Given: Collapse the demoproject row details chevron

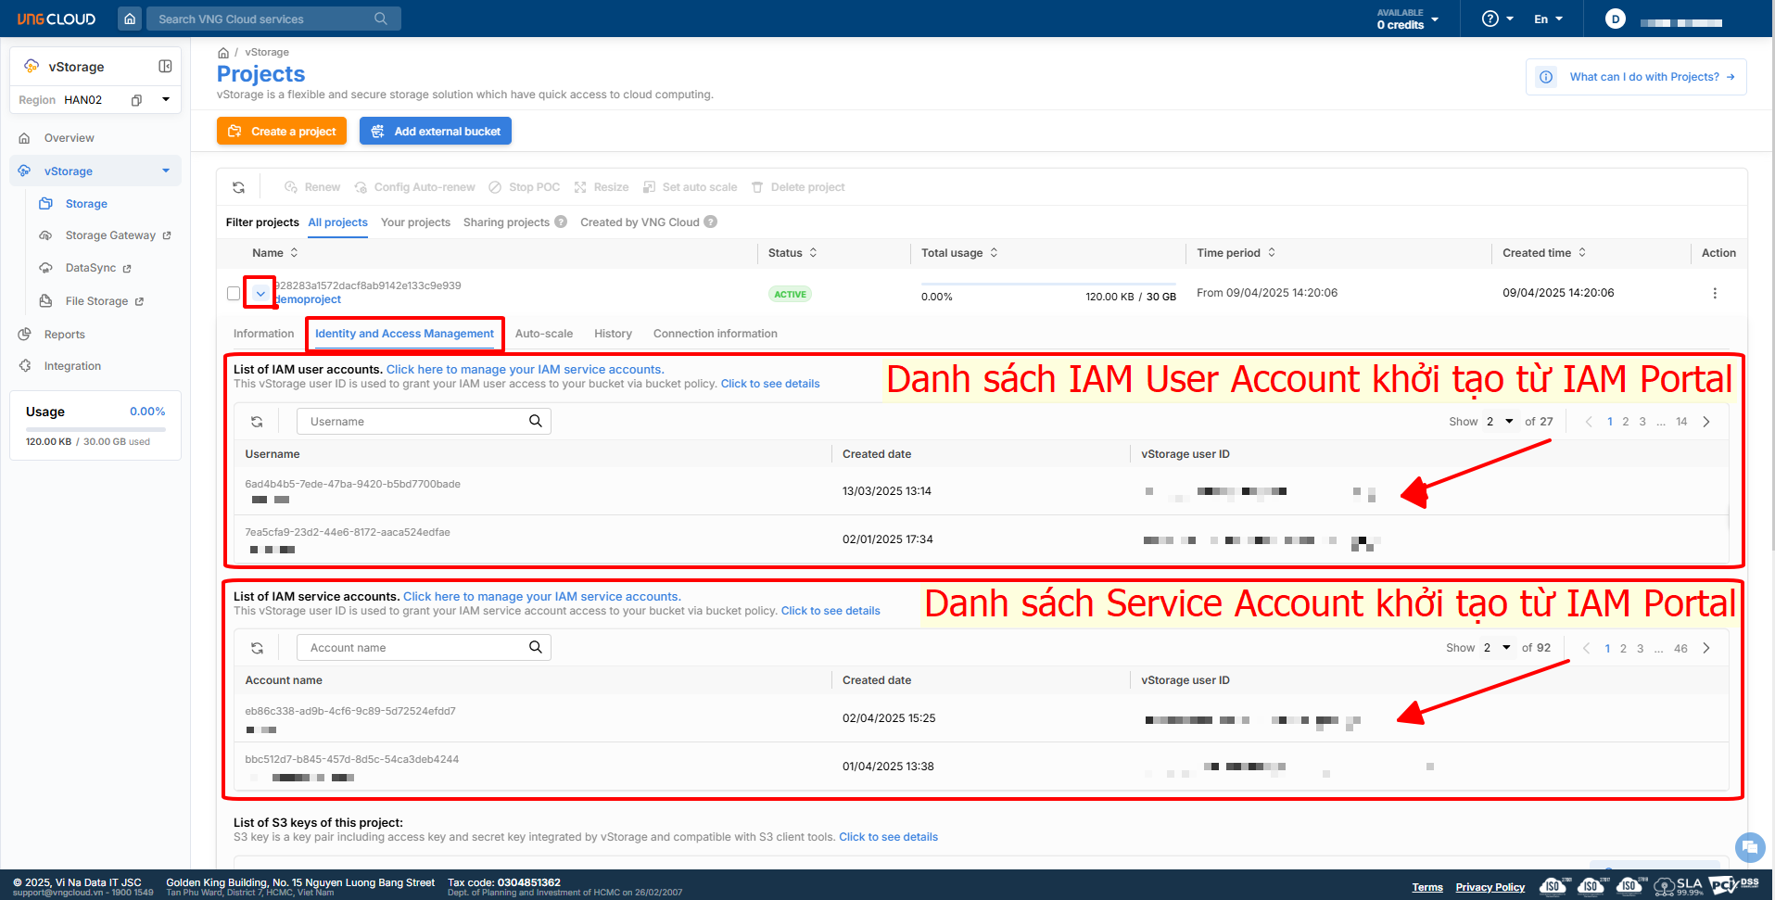Looking at the screenshot, I should pyautogui.click(x=260, y=294).
